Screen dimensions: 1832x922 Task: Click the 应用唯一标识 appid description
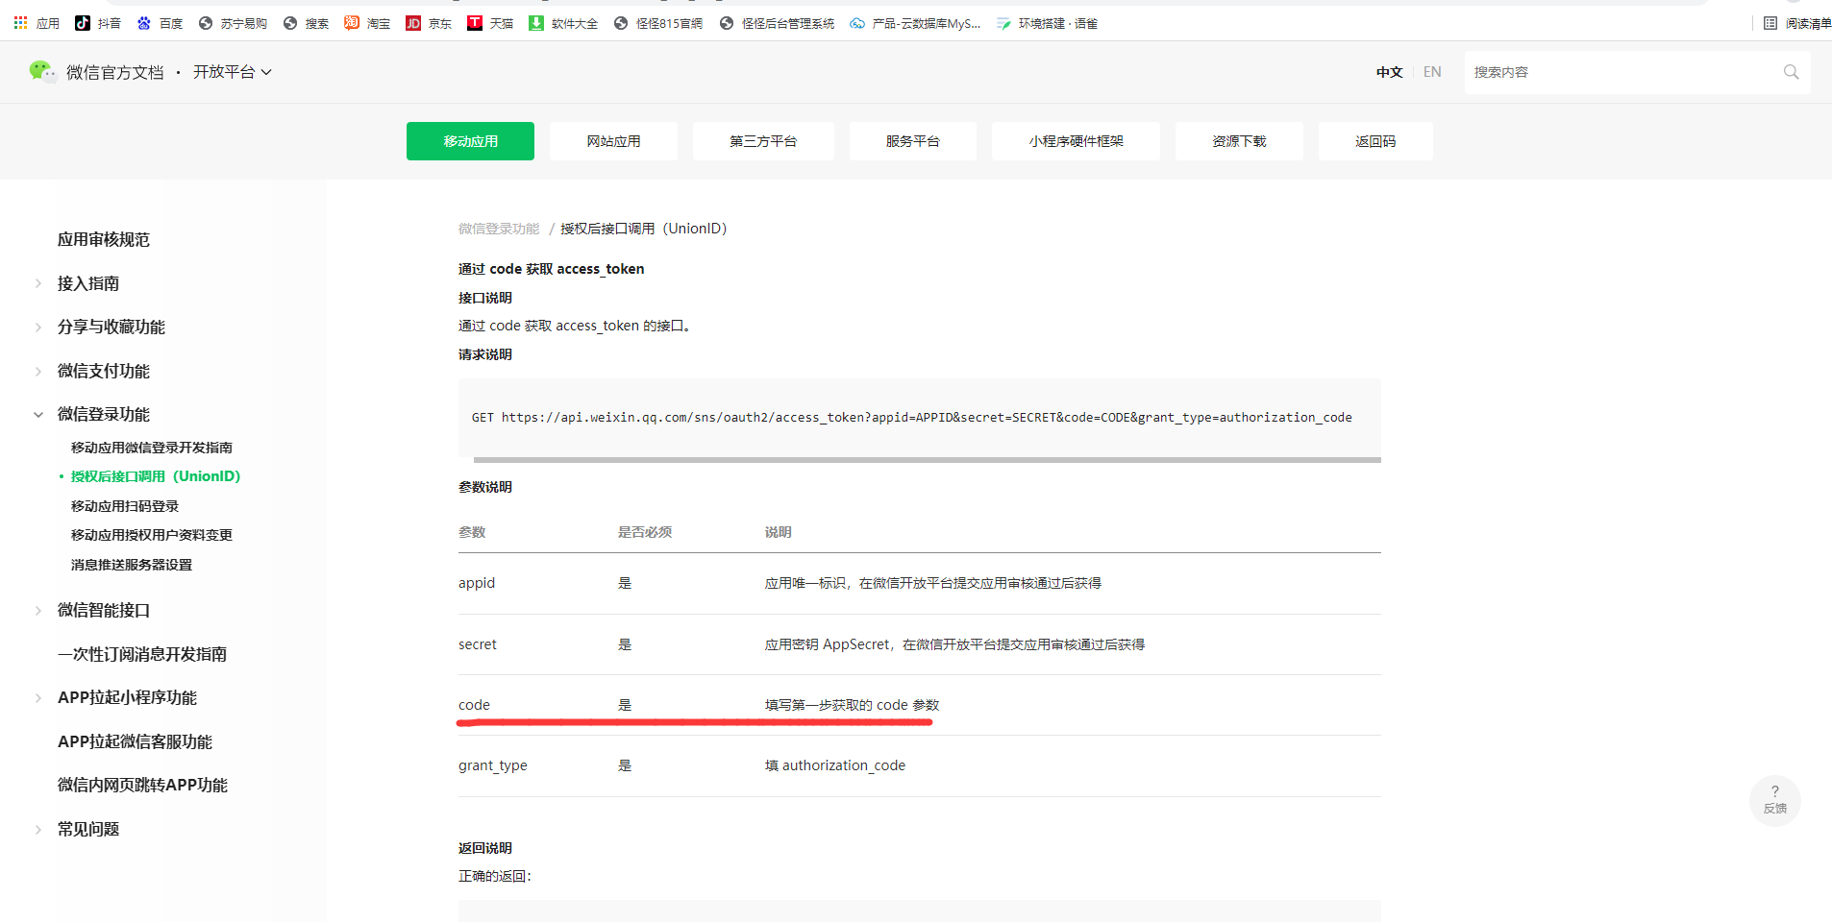[933, 583]
